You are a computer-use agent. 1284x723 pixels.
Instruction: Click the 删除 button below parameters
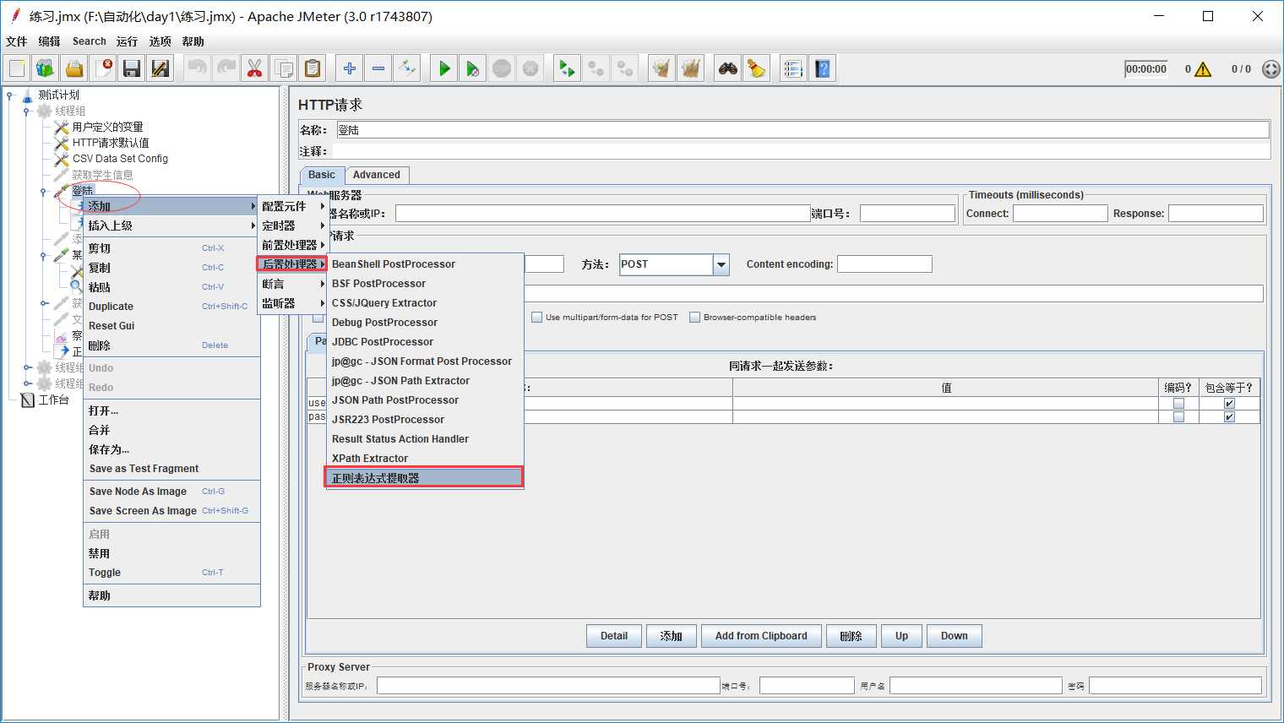coord(851,636)
